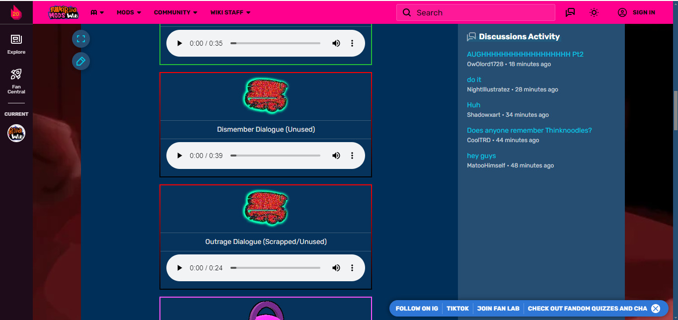Click 'OwOlord1728 • 18 minutes ago' text

pos(509,64)
